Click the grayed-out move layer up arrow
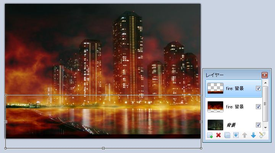 tap(245, 135)
